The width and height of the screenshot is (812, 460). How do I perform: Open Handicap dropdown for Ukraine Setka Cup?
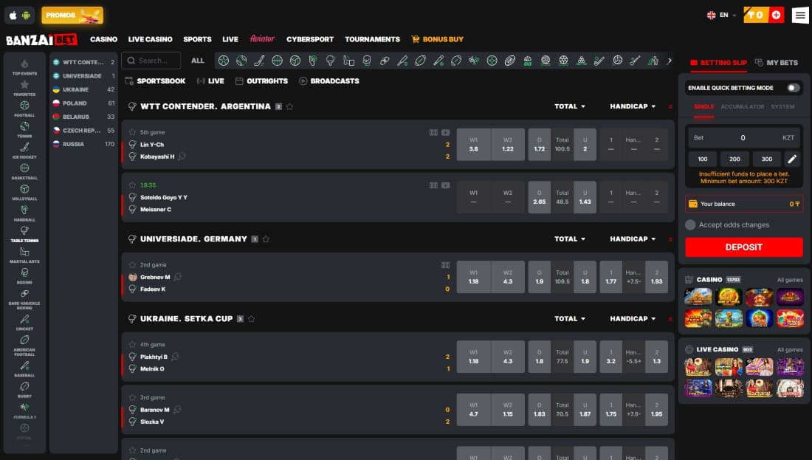click(633, 318)
